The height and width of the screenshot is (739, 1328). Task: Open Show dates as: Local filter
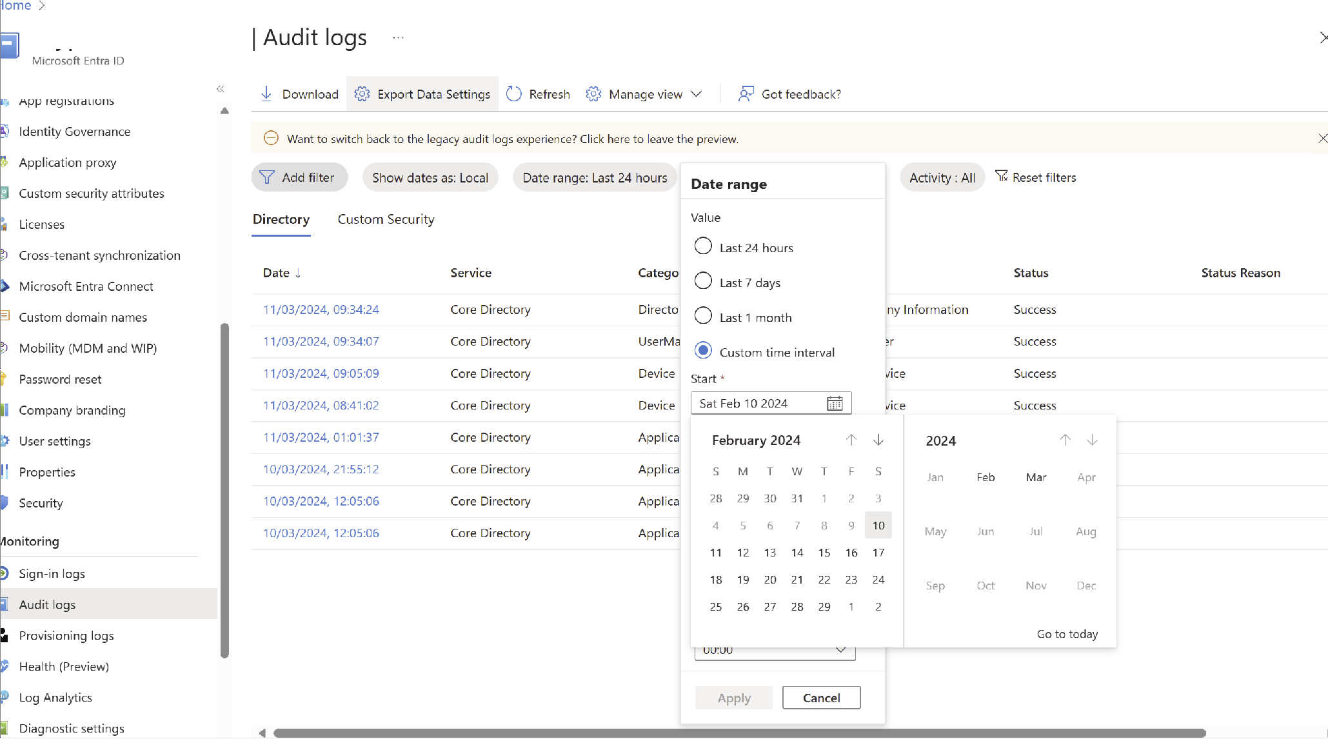pyautogui.click(x=430, y=177)
